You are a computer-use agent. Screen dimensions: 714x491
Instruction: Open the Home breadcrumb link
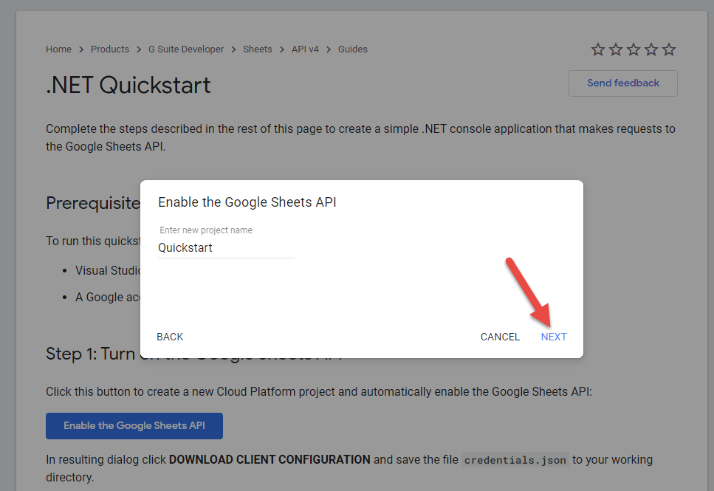click(x=58, y=49)
